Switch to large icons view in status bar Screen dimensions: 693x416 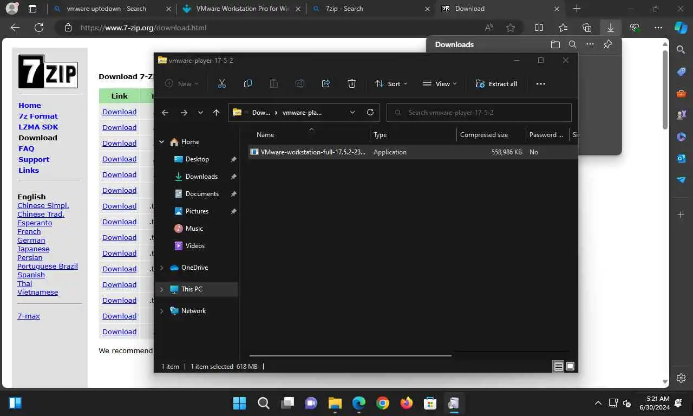[570, 367]
